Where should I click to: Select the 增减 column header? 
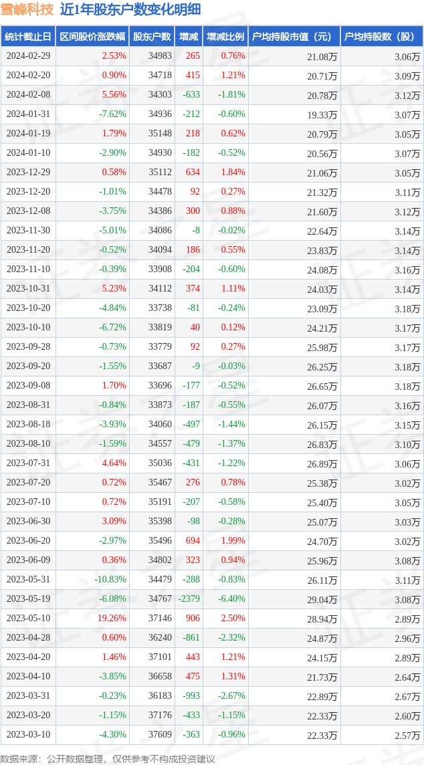pos(189,37)
